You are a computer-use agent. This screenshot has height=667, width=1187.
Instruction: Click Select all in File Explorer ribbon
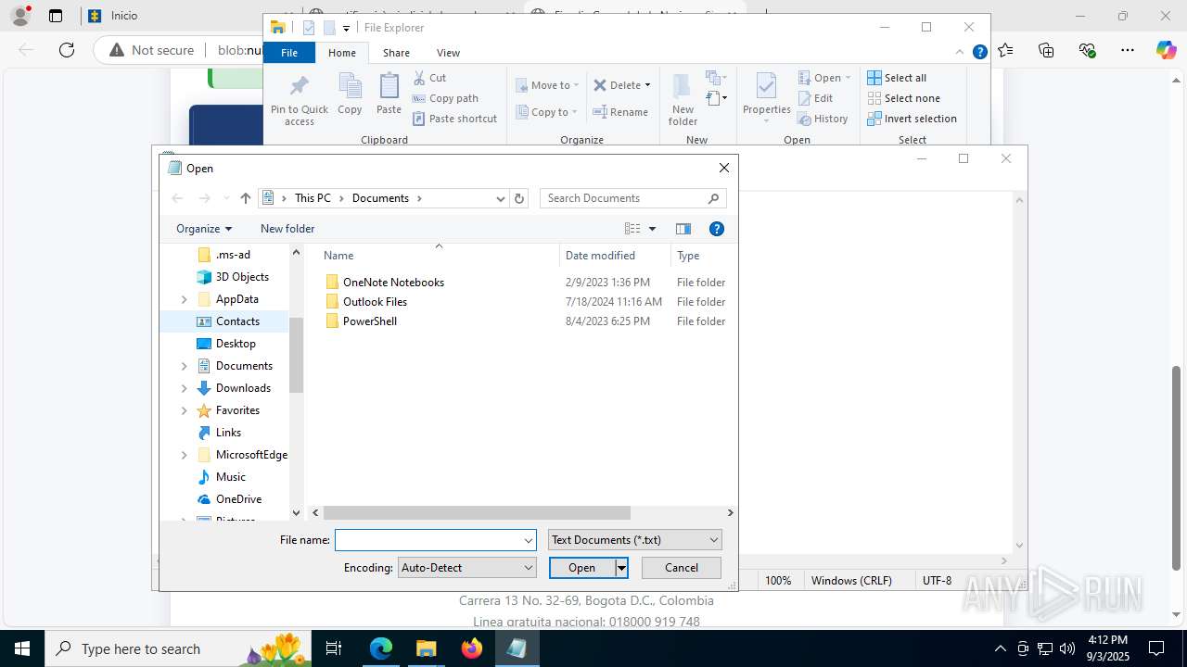(x=897, y=78)
